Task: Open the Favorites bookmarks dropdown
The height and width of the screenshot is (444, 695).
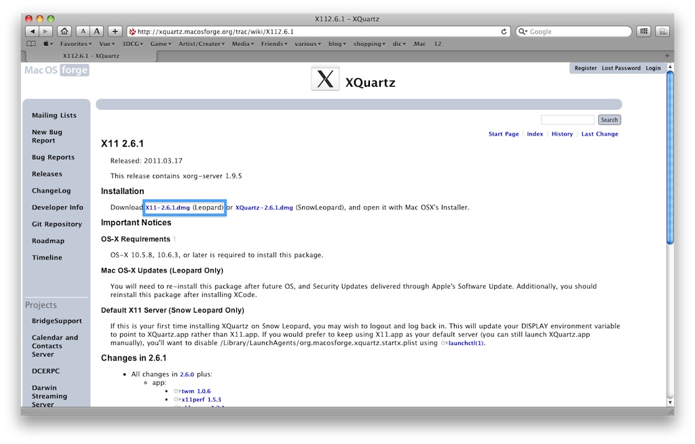Action: [x=75, y=43]
